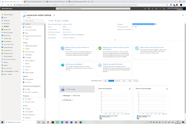Open Shared access policies under Settings

[31, 46]
